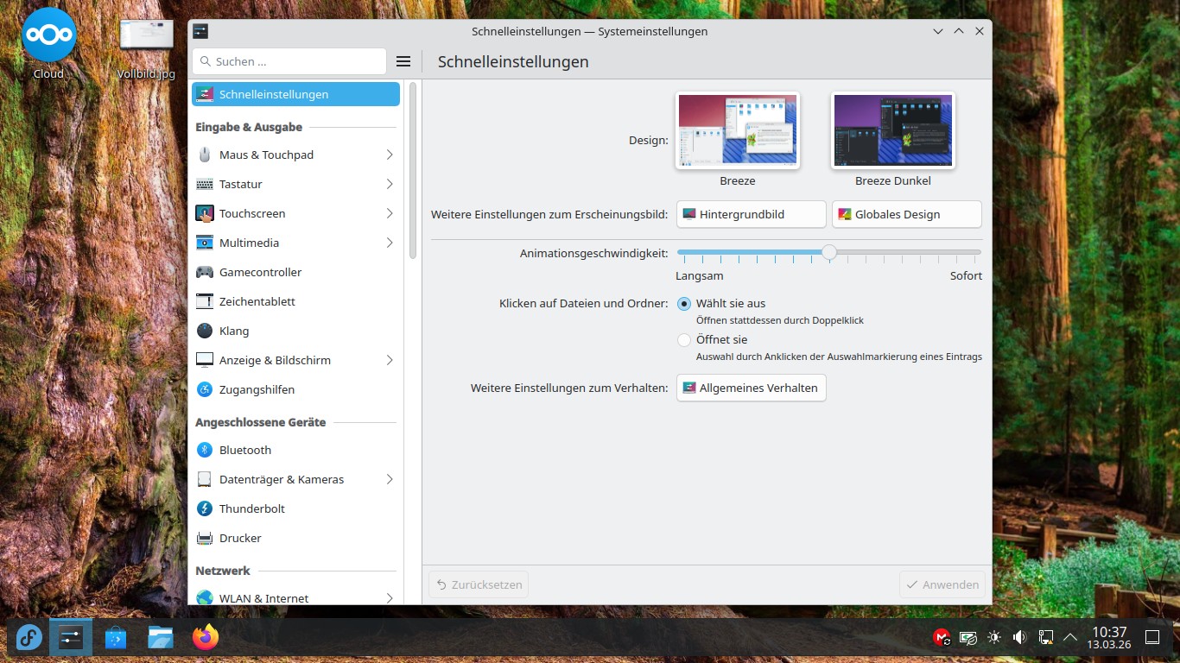Open the Klang settings entry
This screenshot has width=1180, height=663.
[x=295, y=331]
